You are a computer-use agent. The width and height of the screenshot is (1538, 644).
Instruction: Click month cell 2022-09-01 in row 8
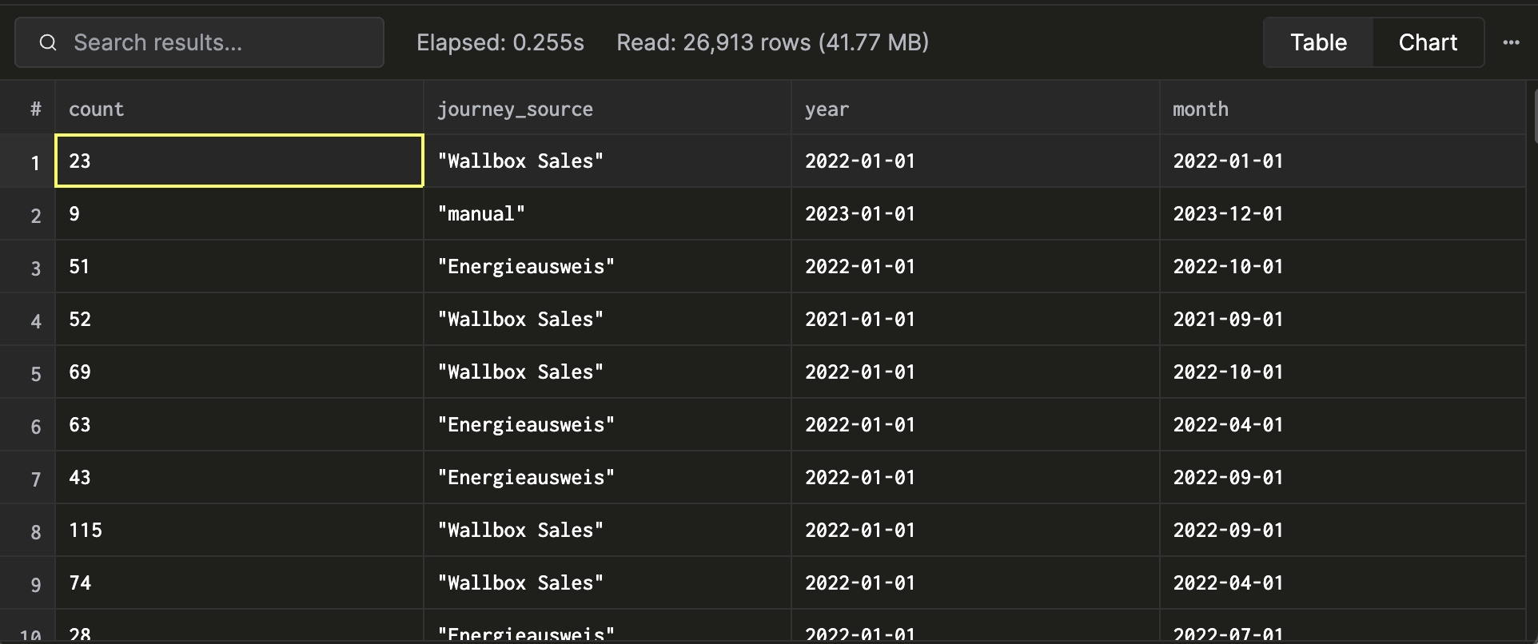[x=1343, y=530]
